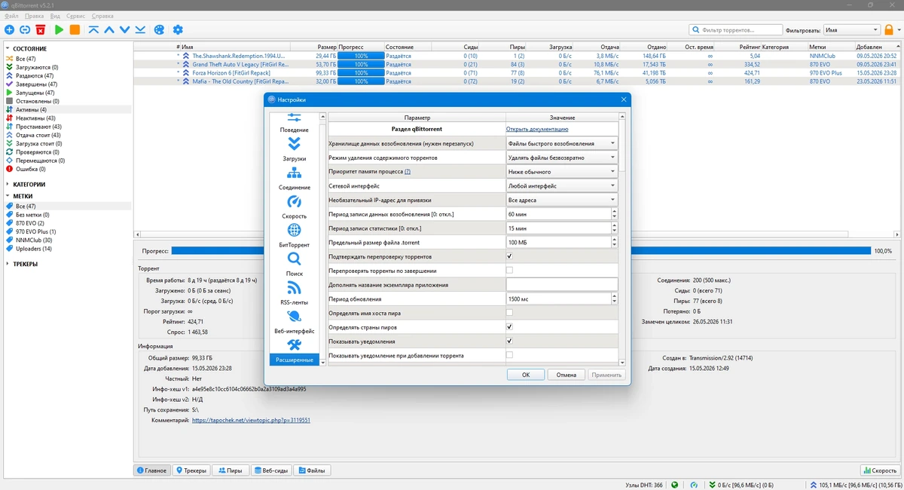
Task: Open Приоритет памяти процесса dropdown
Action: [x=562, y=172]
